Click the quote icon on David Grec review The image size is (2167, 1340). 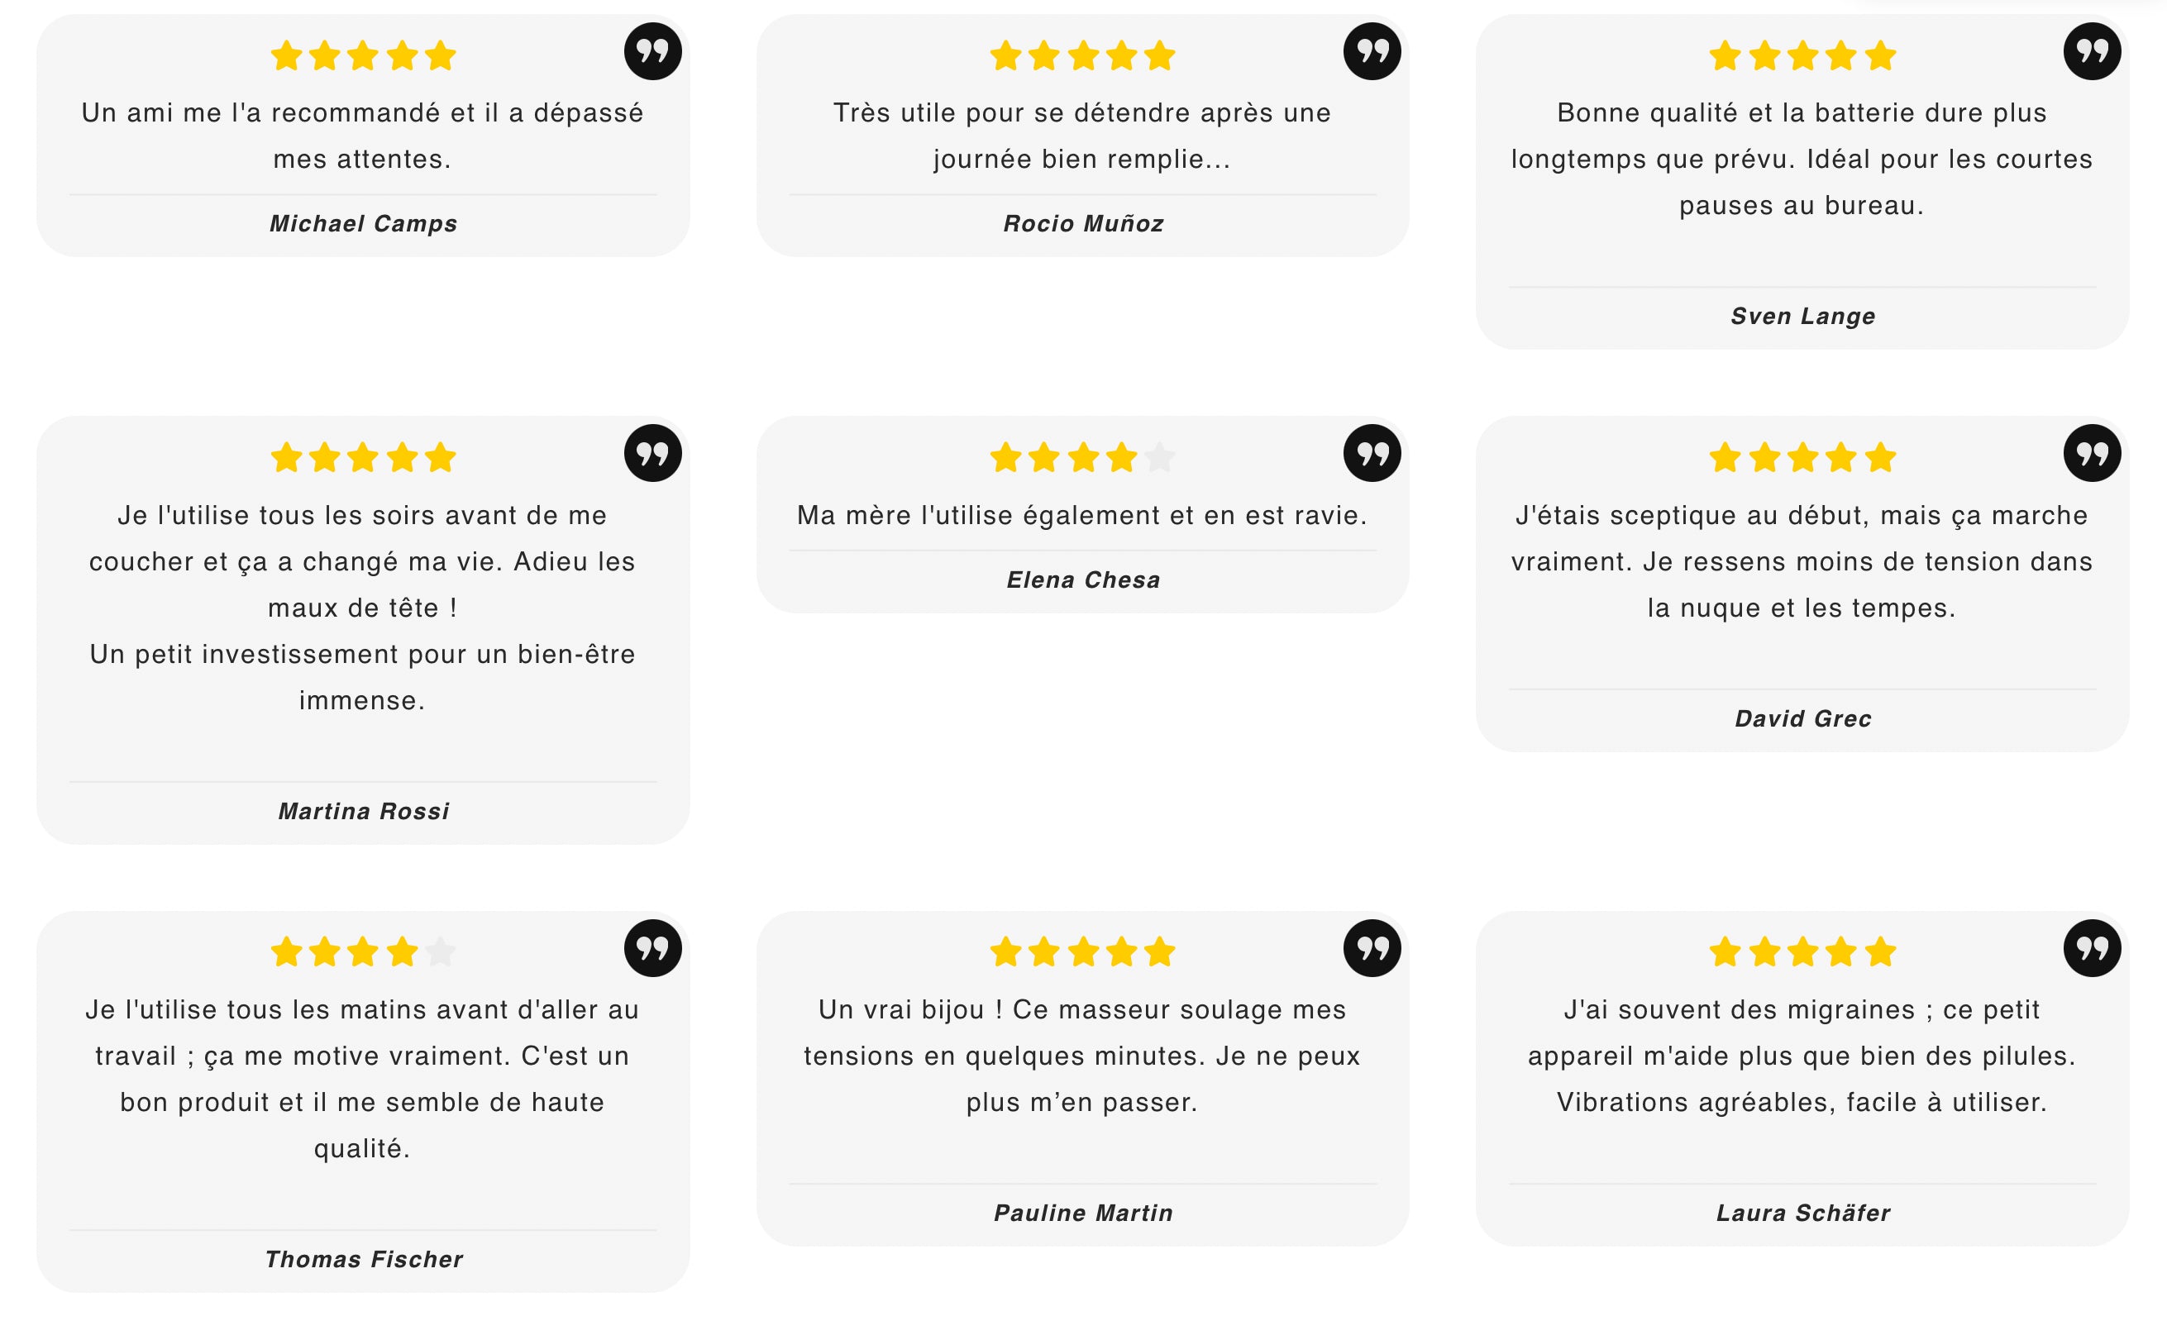click(2092, 453)
